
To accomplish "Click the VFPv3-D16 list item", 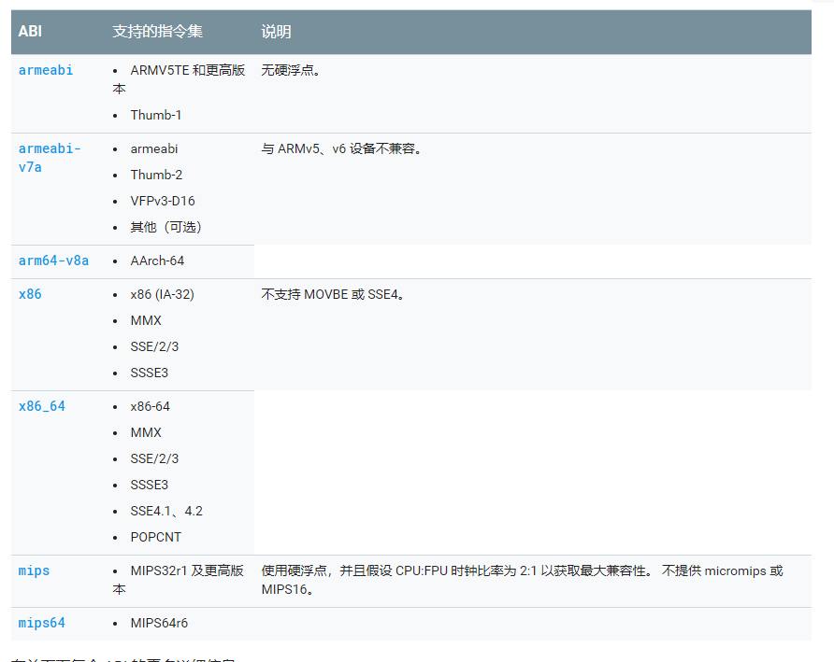I will pyautogui.click(x=163, y=201).
